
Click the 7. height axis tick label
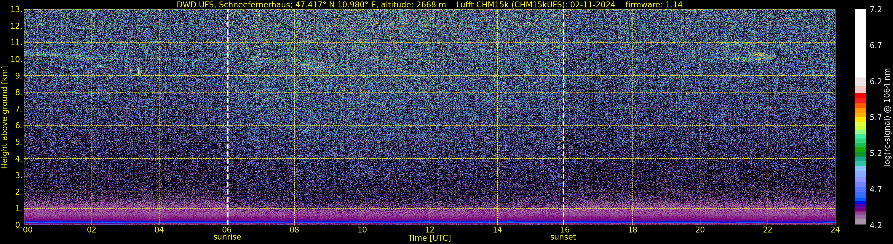point(18,109)
